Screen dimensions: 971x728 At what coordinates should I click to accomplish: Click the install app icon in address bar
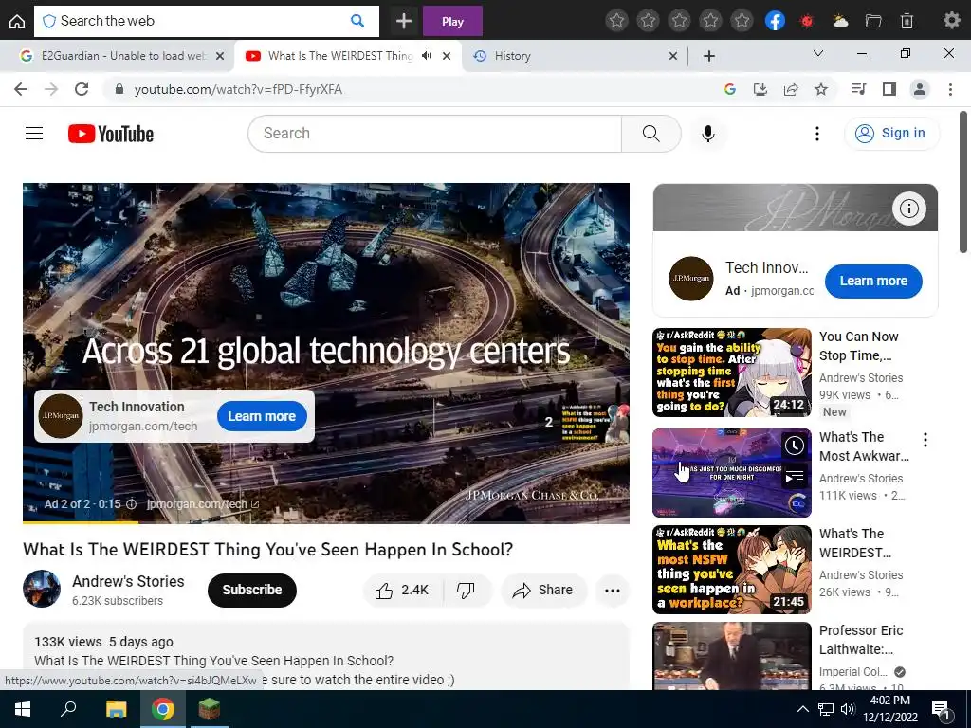[760, 89]
